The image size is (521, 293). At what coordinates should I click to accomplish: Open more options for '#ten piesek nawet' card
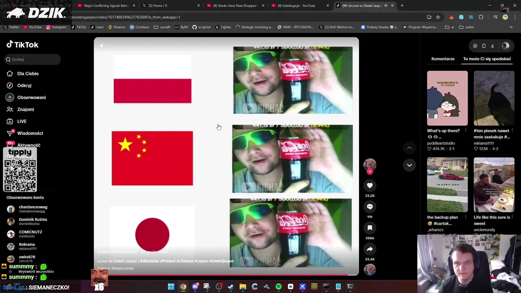pos(512,131)
